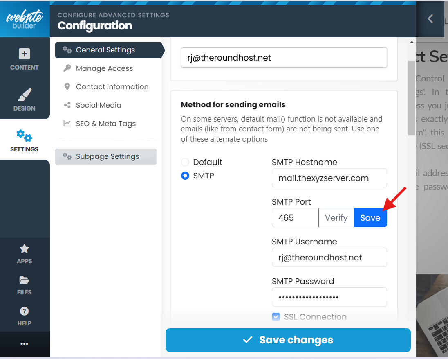Select Manage Access with the key icon
Screen dimensions: 448x359
[104, 68]
